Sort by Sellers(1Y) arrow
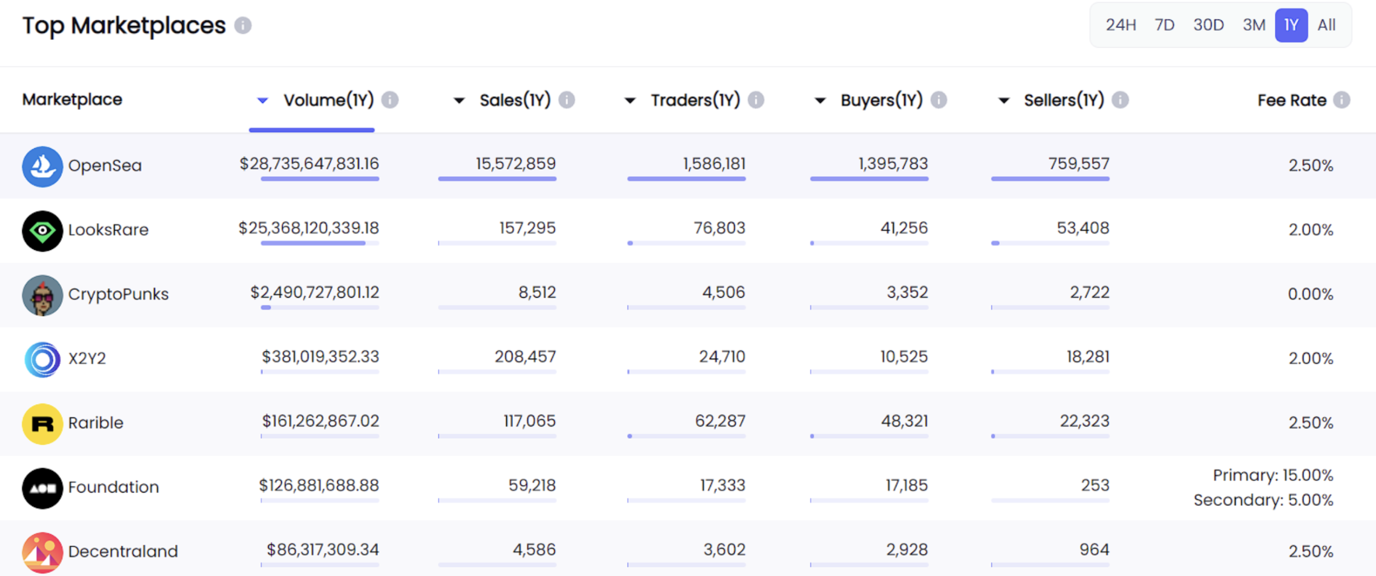Viewport: 1376px width, 576px height. [x=1004, y=100]
